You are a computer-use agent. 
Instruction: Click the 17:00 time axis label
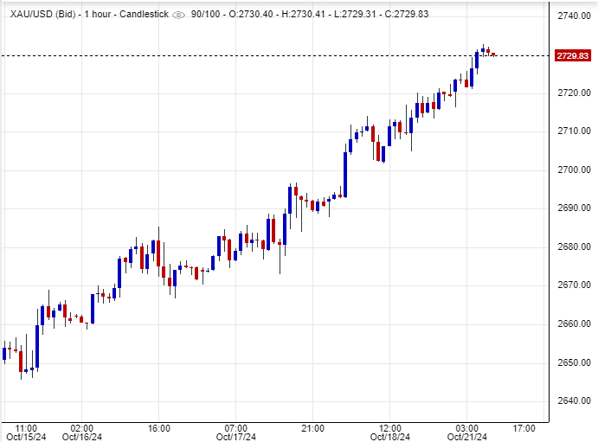524,428
